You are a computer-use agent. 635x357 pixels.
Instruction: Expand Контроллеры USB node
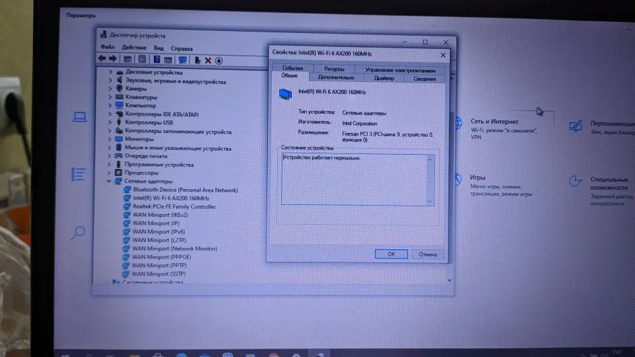tap(110, 122)
